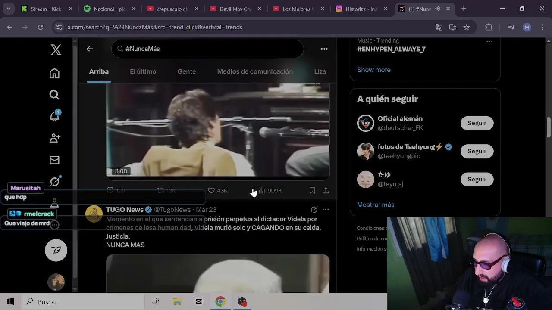The image size is (552, 310).
Task: Reply to the video post with 158 replies
Action: click(x=116, y=190)
